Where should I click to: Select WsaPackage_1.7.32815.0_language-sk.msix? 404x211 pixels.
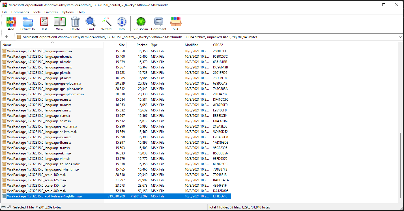click(39, 110)
